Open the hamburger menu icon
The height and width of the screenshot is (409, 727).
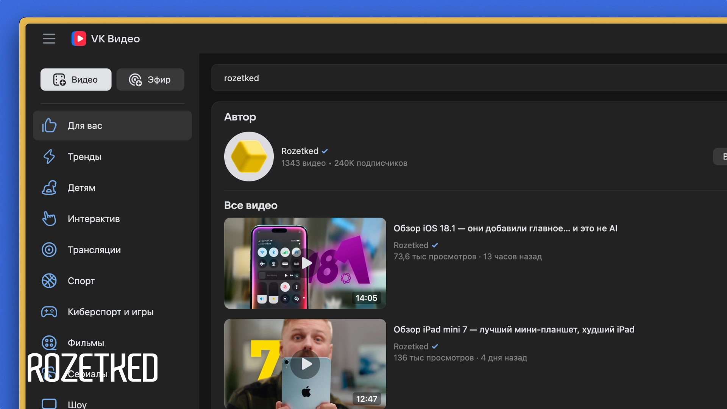coord(49,39)
